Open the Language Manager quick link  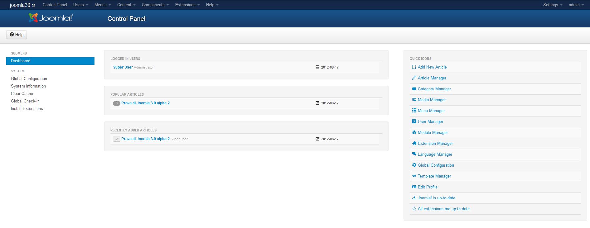[435, 154]
